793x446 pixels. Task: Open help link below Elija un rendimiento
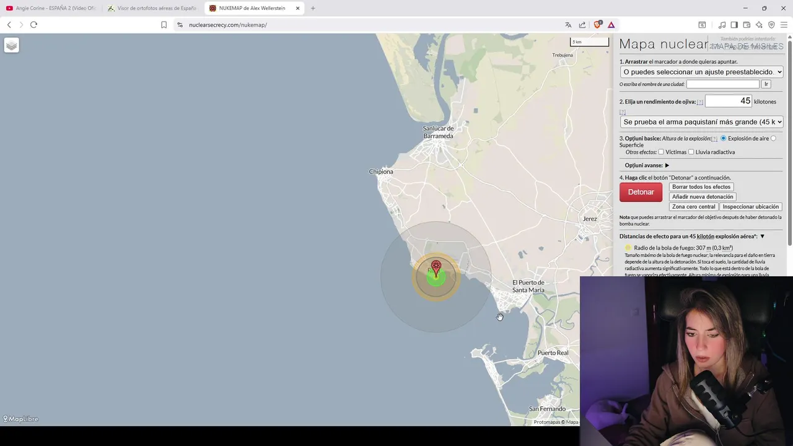623,112
